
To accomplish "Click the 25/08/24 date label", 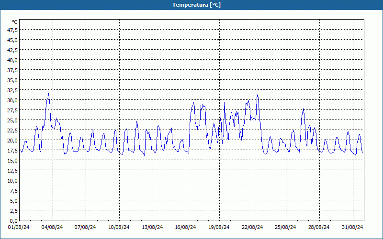I will coord(285,228).
